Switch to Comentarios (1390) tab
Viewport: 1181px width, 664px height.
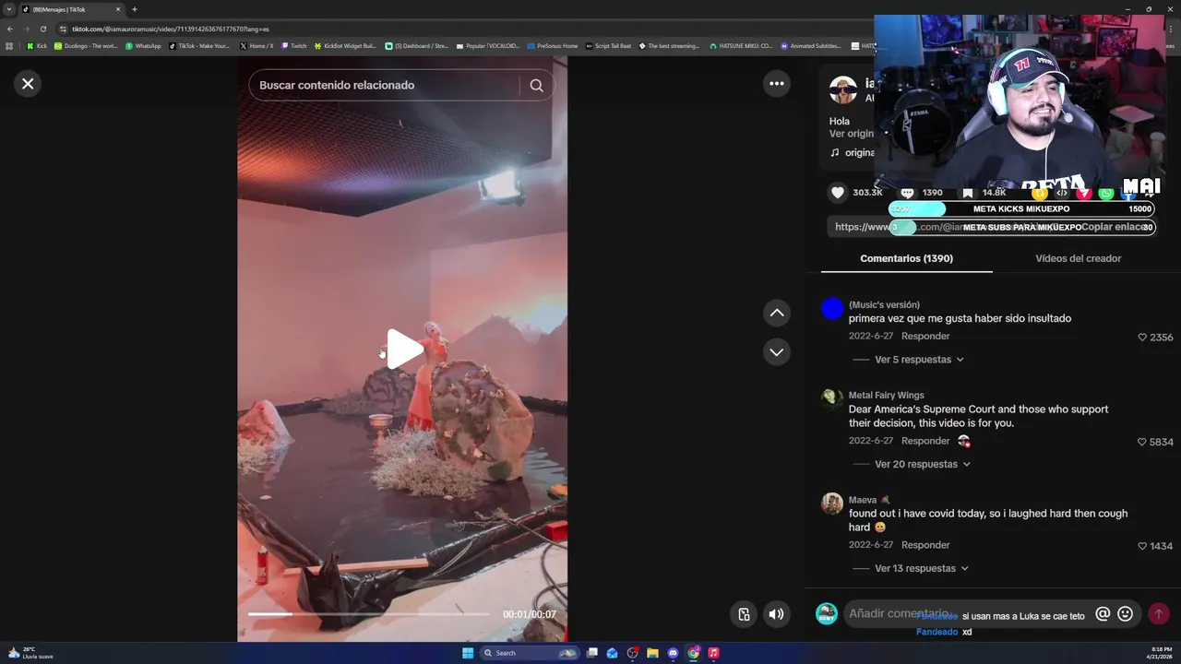tap(906, 259)
